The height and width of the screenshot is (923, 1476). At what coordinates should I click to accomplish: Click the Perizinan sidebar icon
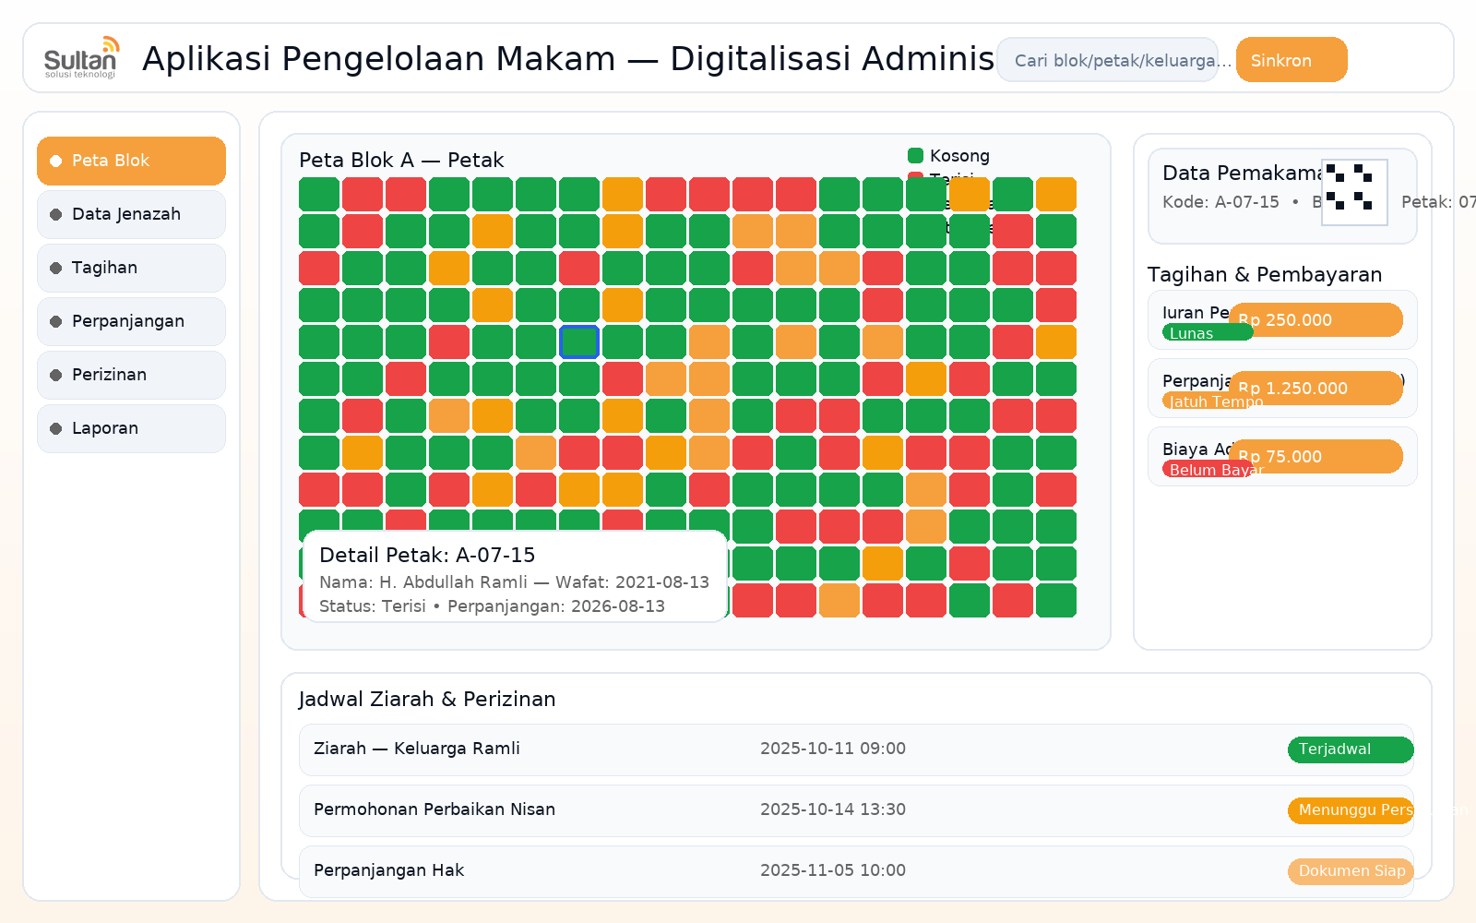pyautogui.click(x=55, y=375)
